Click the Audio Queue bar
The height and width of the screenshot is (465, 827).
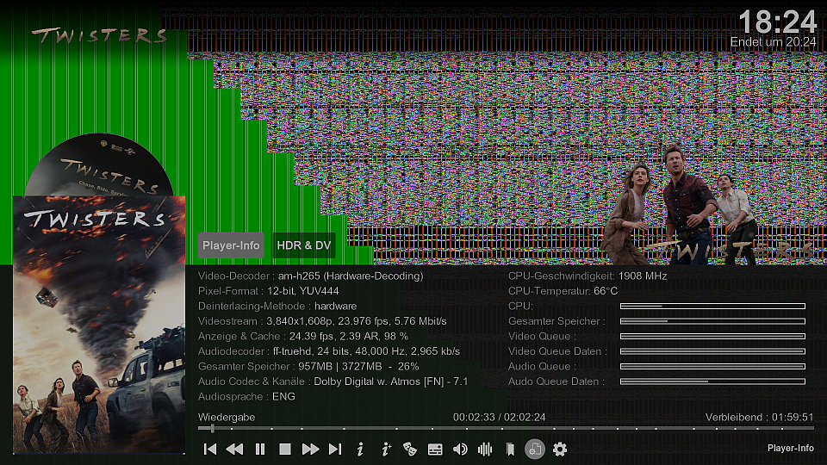(x=713, y=366)
